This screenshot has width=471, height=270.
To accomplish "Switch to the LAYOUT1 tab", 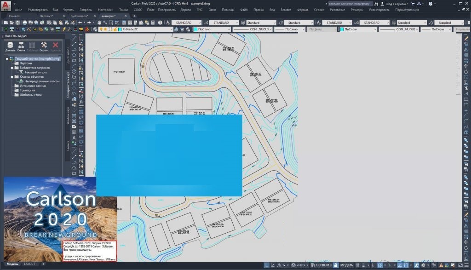I will point(30,264).
